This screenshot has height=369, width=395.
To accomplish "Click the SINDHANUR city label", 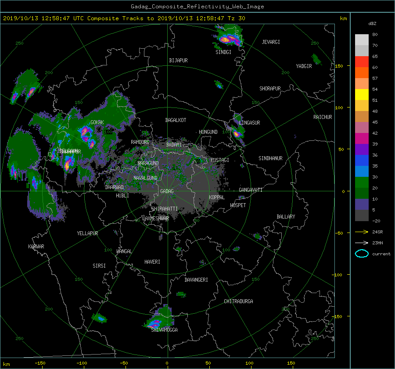I will click(270, 158).
